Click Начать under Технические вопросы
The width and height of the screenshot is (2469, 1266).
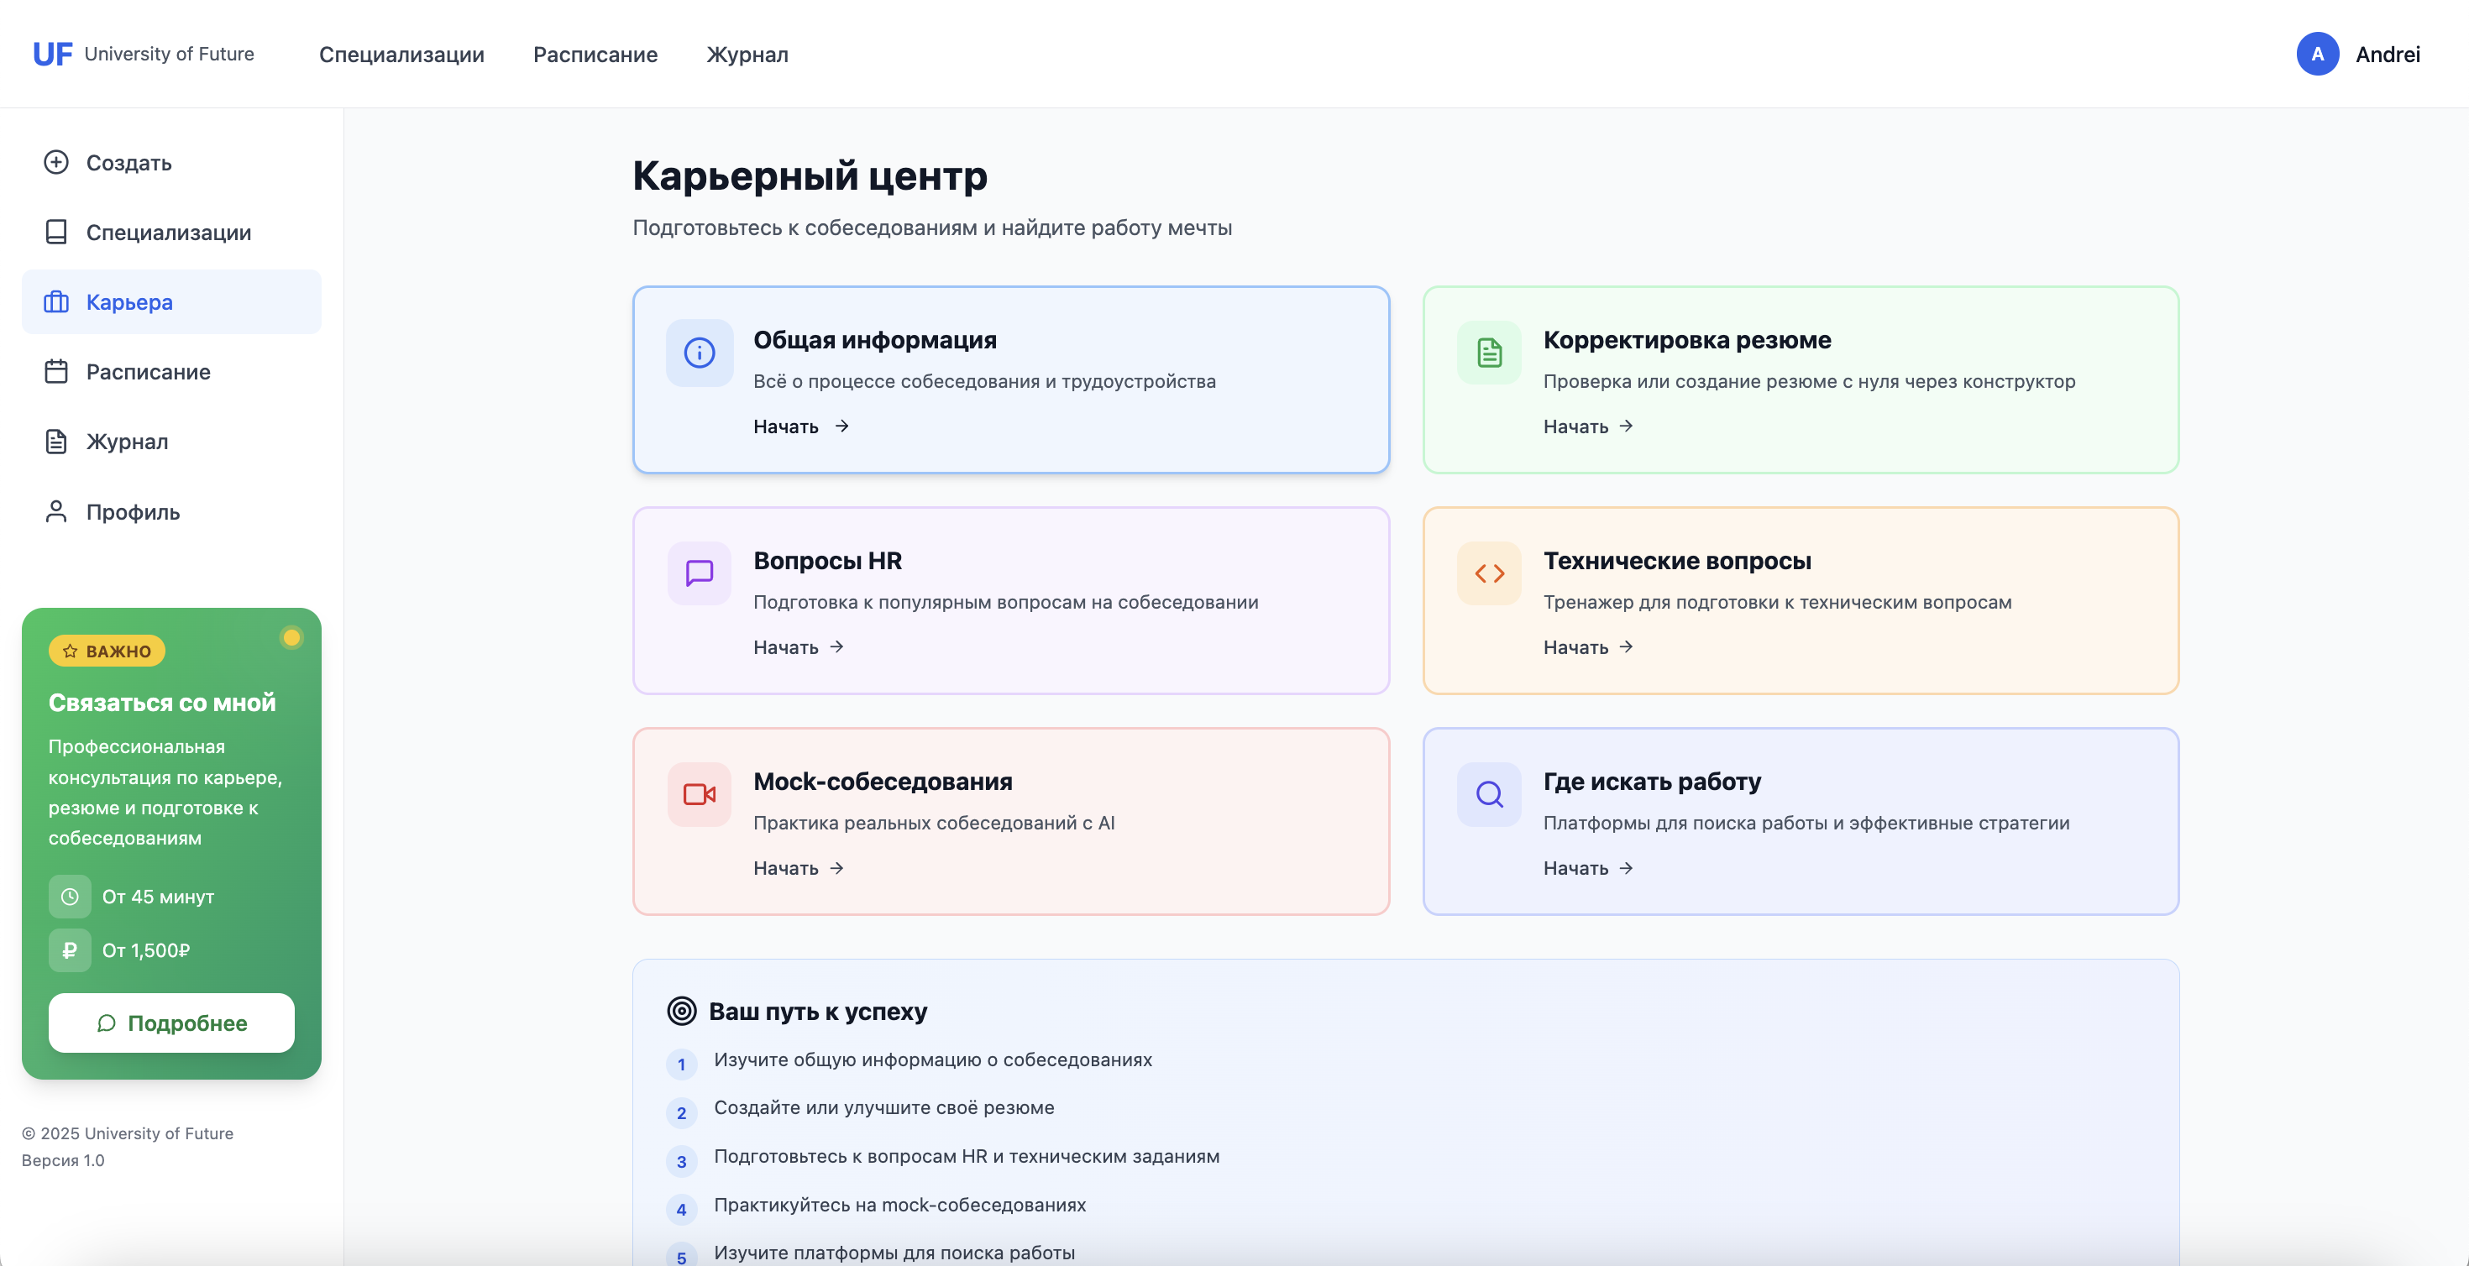coord(1588,648)
